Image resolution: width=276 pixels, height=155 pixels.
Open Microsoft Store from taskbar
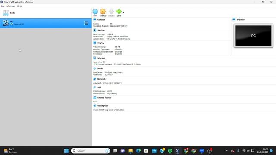pyautogui.click(x=146, y=151)
